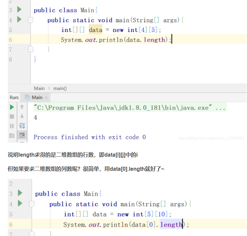The width and height of the screenshot is (247, 236).
Task: Collapse main method fold marker on line 4 of the top editor
Action: (31, 20)
